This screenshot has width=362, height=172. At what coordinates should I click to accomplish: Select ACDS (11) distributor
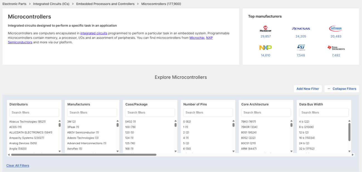point(15,127)
